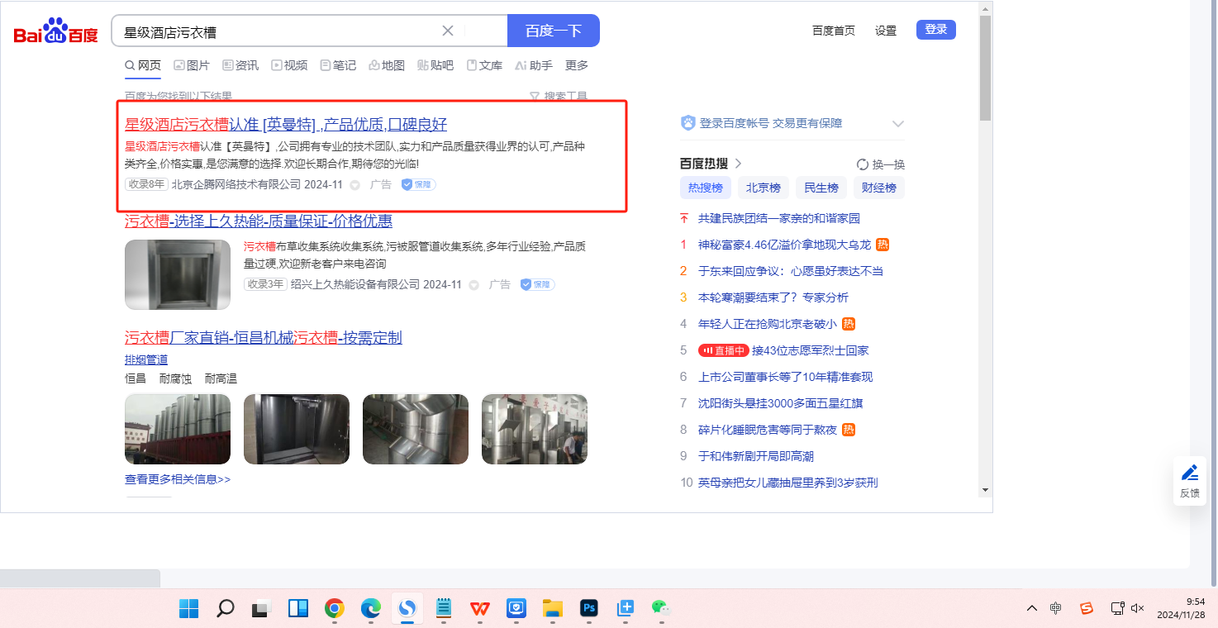Open the 污衣槽厂家直销-恒昌机械 result title
The width and height of the screenshot is (1218, 628).
264,338
